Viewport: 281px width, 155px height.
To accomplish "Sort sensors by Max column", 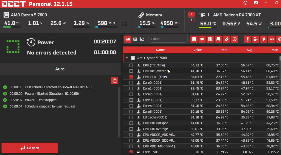I will pos(274,50).
